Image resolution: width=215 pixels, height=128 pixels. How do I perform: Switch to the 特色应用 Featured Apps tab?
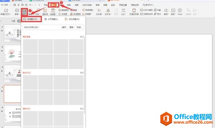click(135, 5)
